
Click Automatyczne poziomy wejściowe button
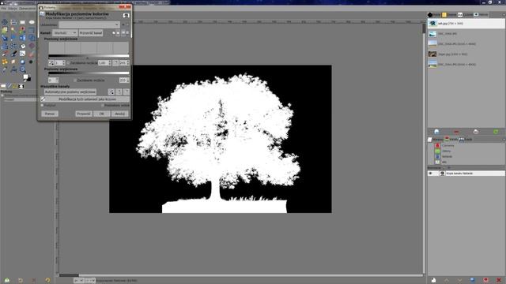coord(70,92)
